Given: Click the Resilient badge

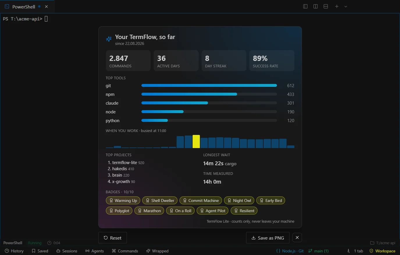Looking at the screenshot, I should click(x=244, y=211).
